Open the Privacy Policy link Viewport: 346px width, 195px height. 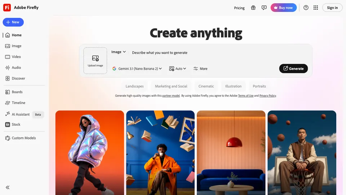point(268,96)
